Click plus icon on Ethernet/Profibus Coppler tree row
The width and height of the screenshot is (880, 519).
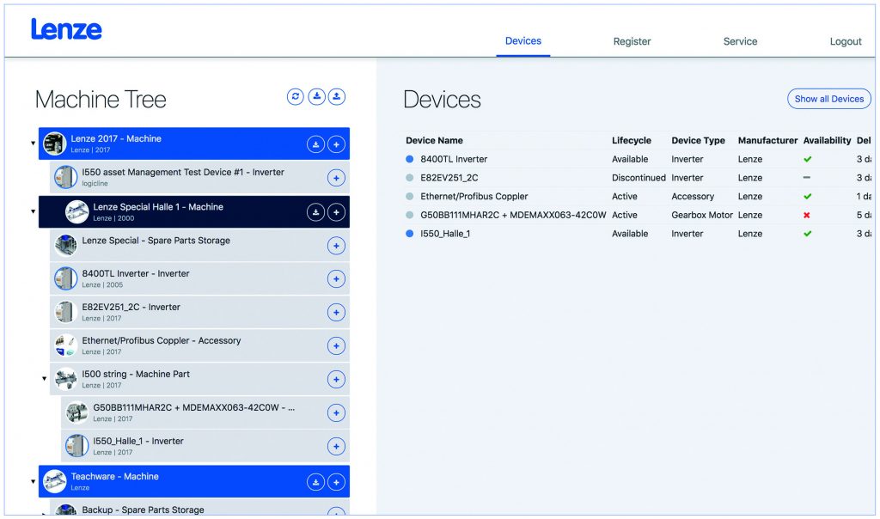[x=337, y=346]
